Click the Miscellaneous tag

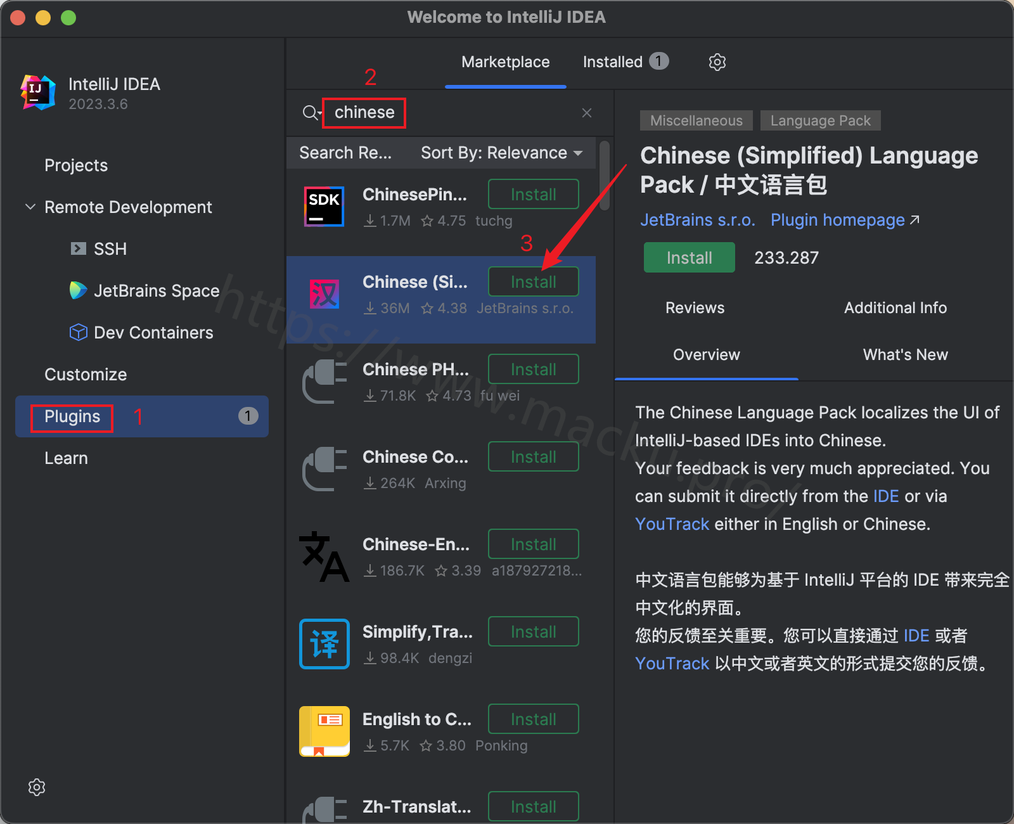696,120
